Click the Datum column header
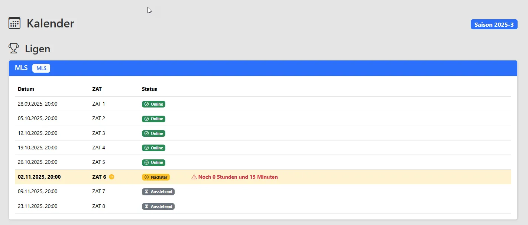The image size is (528, 225). click(26, 89)
